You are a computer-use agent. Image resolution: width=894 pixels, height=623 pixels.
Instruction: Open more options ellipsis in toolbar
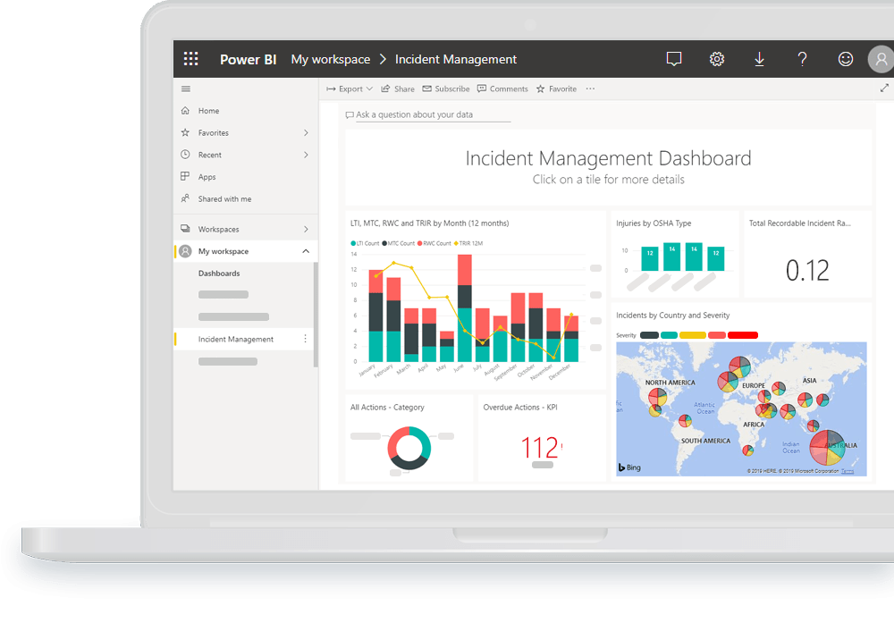point(590,88)
